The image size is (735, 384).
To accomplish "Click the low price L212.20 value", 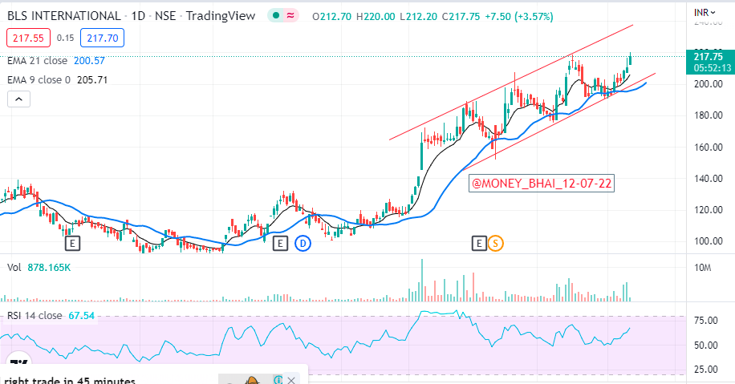I will (x=419, y=16).
